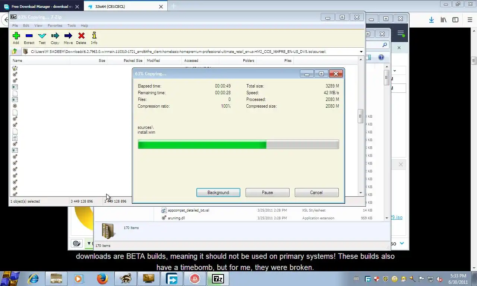Click the Info toolbar icon
The height and width of the screenshot is (286, 477).
pos(94,38)
